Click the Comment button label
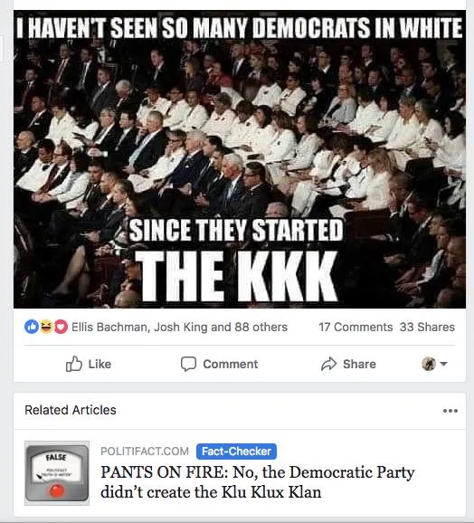The height and width of the screenshot is (523, 474). click(x=231, y=364)
